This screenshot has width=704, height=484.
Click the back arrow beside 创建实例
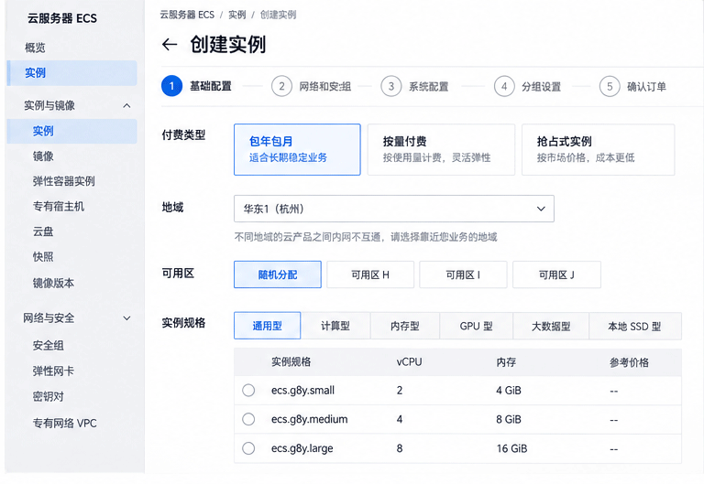point(170,44)
